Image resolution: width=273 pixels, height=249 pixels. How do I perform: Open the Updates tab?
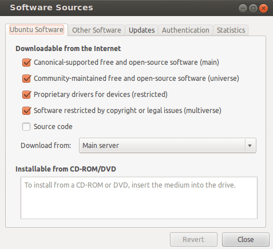point(141,30)
